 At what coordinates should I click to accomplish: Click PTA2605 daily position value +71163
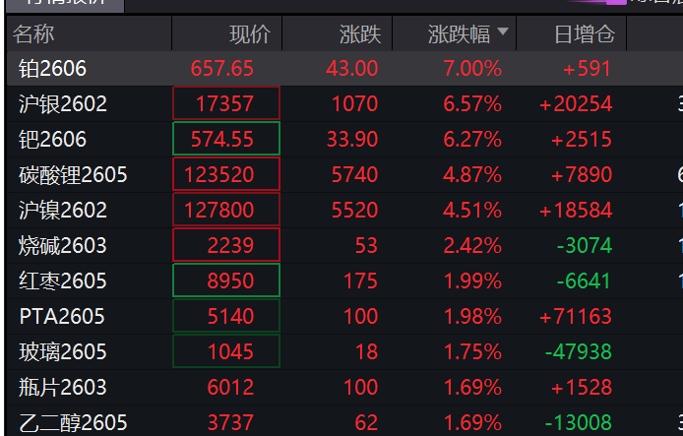(576, 317)
